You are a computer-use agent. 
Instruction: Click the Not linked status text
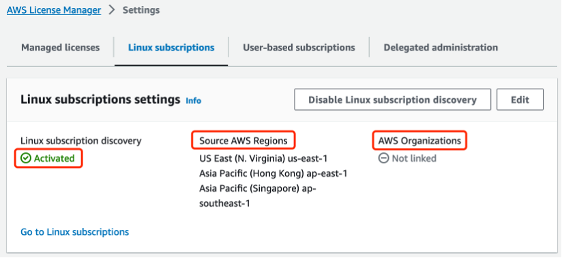pyautogui.click(x=414, y=158)
